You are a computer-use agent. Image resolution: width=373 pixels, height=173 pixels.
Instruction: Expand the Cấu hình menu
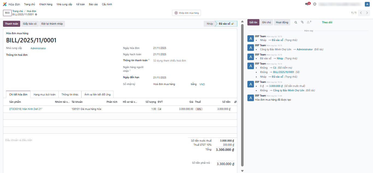(x=107, y=4)
